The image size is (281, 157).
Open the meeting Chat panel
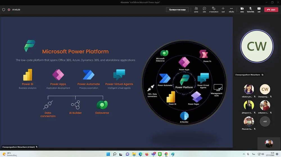(204, 10)
